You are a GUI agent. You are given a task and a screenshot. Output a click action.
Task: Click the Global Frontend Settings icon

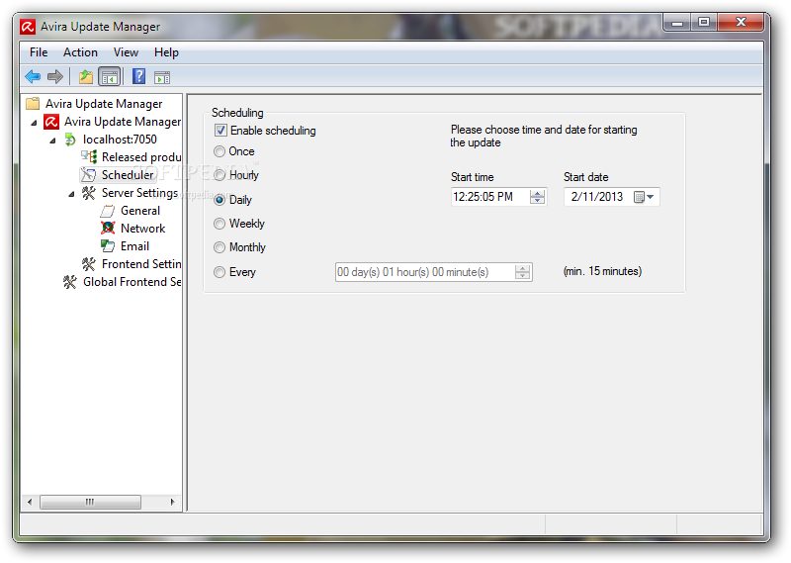point(70,282)
